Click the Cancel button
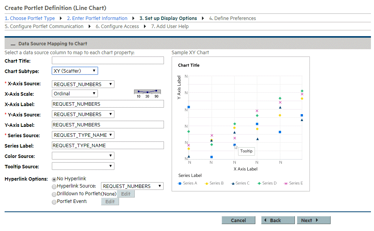This screenshot has height=231, width=374. [238, 220]
